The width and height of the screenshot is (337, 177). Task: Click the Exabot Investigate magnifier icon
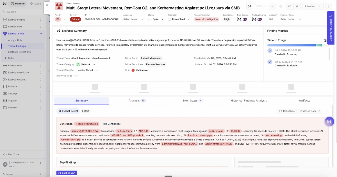click(x=5, y=72)
